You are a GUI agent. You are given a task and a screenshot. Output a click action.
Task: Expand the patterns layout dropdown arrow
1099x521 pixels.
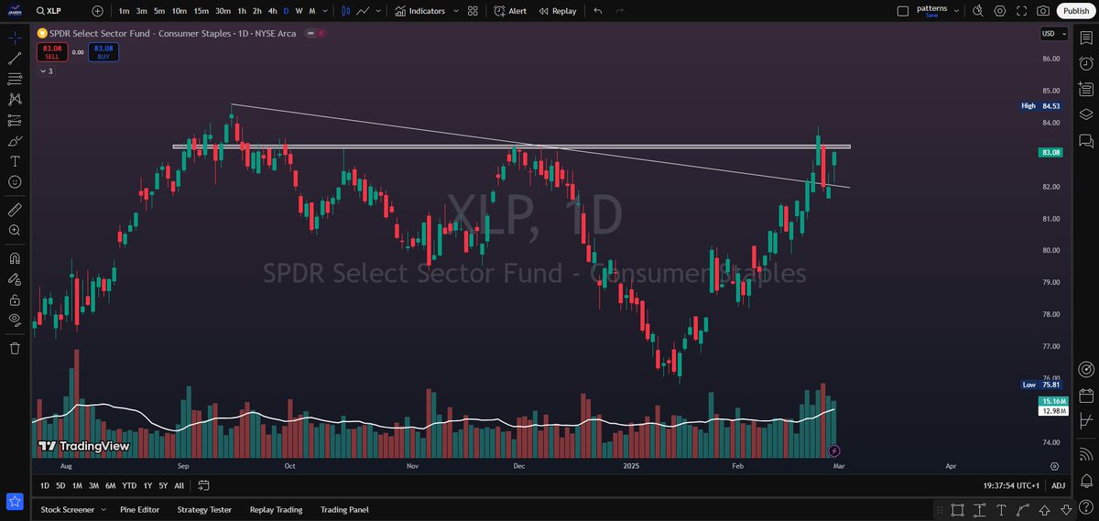tap(957, 11)
